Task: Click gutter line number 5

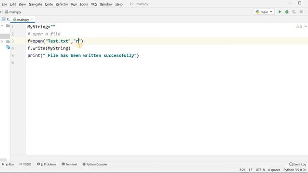Action: pyautogui.click(x=13, y=56)
